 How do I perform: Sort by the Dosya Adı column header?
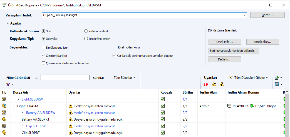pos(39,92)
